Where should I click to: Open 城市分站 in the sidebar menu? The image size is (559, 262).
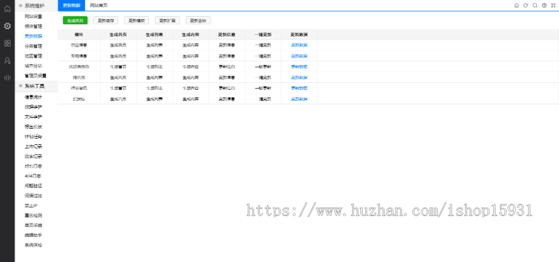[34, 66]
